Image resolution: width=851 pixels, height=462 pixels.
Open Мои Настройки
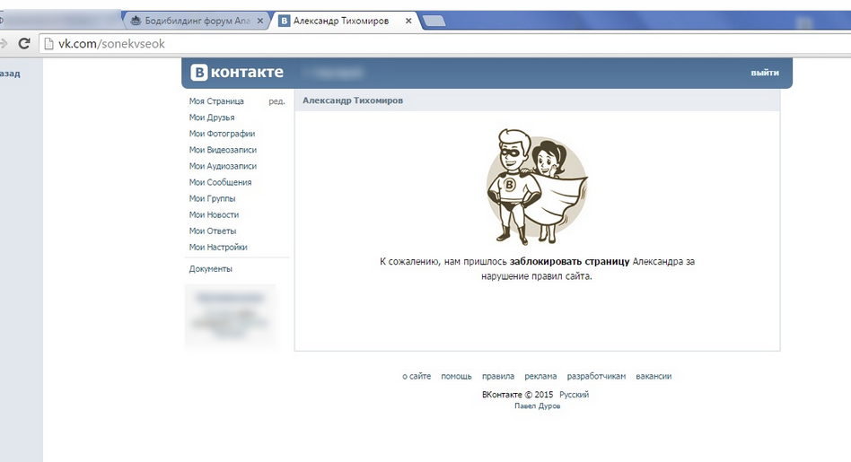pyautogui.click(x=218, y=247)
